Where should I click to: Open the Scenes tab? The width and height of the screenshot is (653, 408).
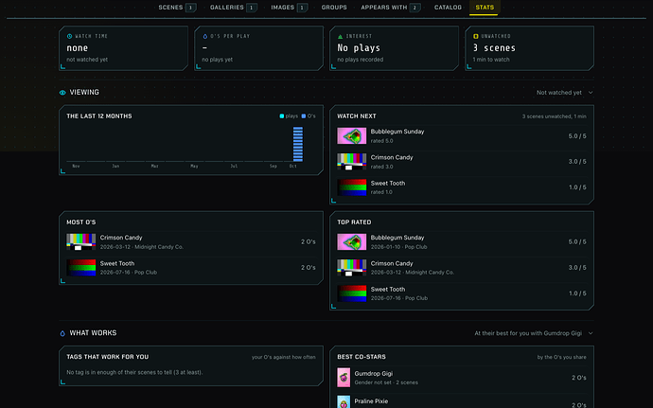(x=177, y=8)
